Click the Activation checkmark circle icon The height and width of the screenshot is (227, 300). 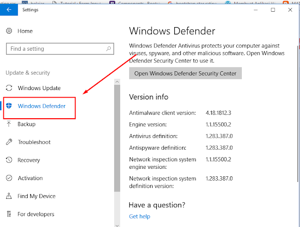pos(9,178)
